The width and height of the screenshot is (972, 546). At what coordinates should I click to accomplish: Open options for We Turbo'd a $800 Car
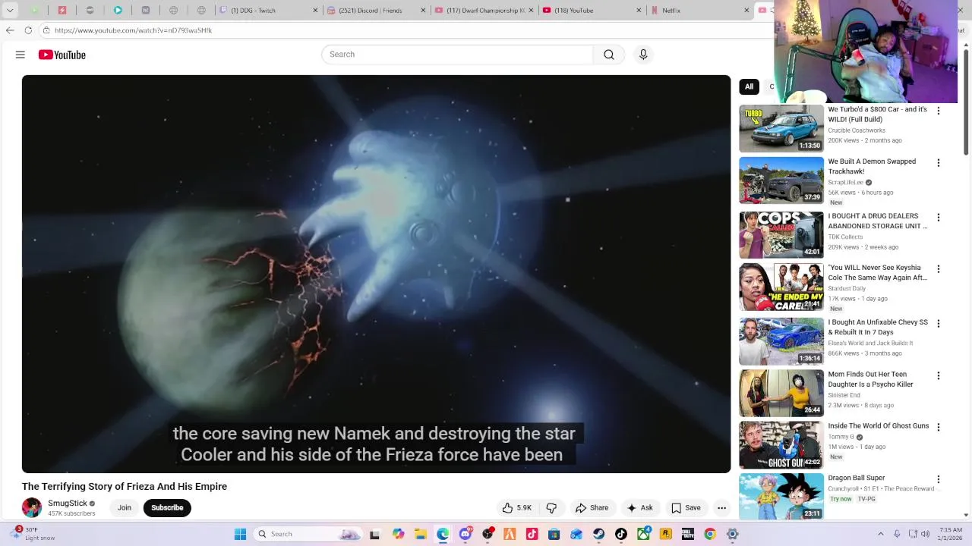coord(939,111)
